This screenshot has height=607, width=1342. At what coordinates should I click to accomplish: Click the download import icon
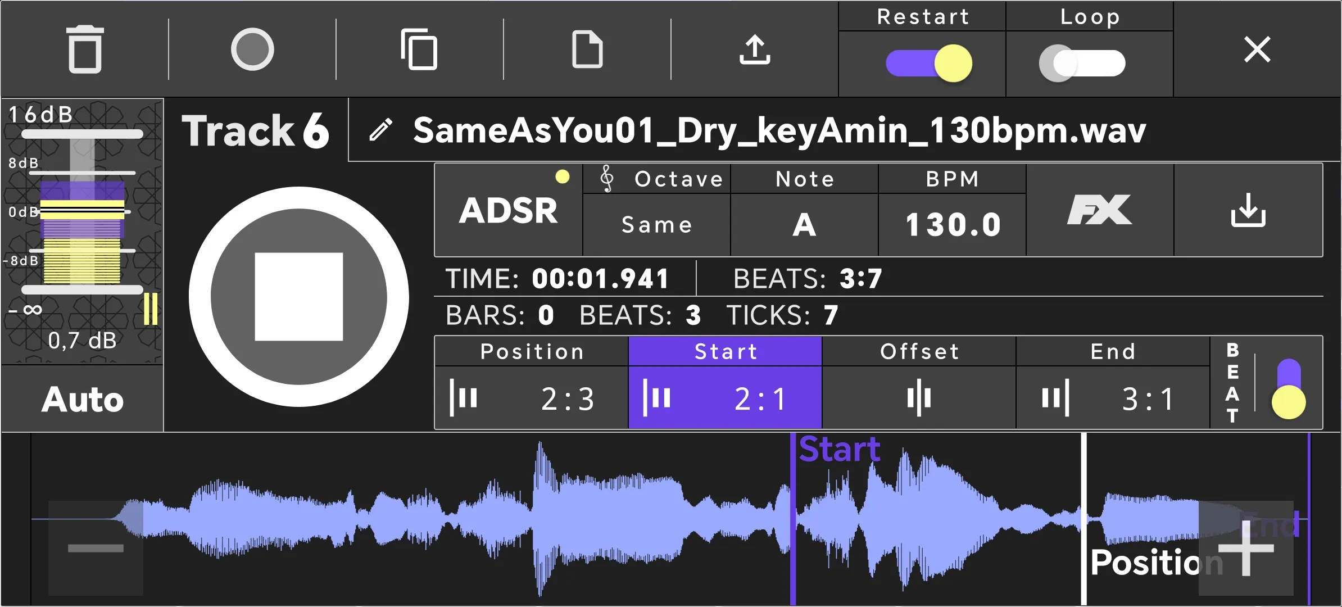click(1248, 211)
